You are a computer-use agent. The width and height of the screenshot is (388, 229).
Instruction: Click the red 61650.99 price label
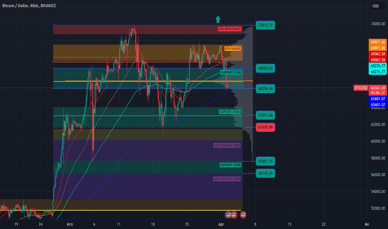coord(266,127)
